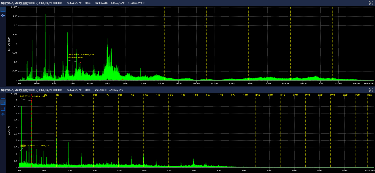Click the 14X harmonic marker label
Viewport: 375px width, 173px height.
click(x=195, y=95)
